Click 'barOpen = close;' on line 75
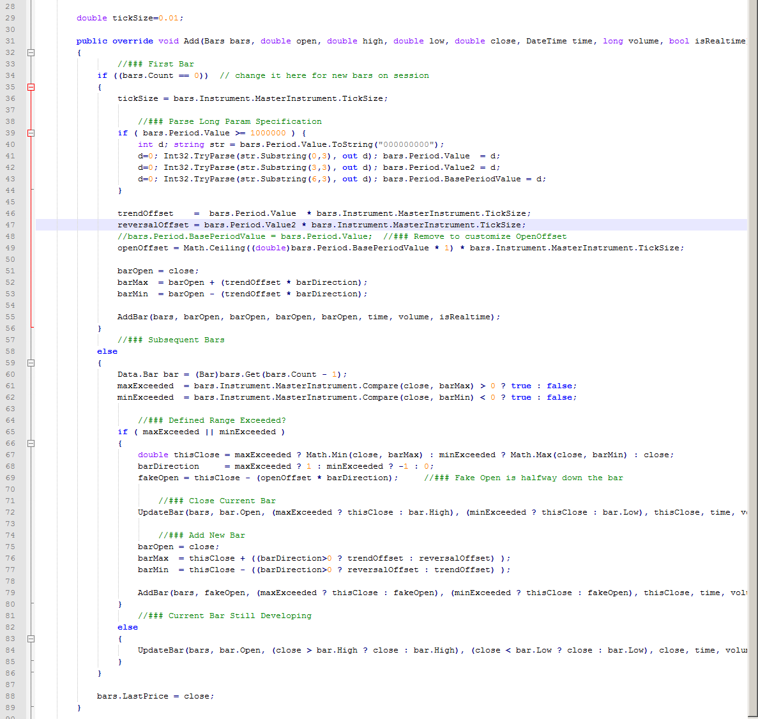 coord(178,547)
